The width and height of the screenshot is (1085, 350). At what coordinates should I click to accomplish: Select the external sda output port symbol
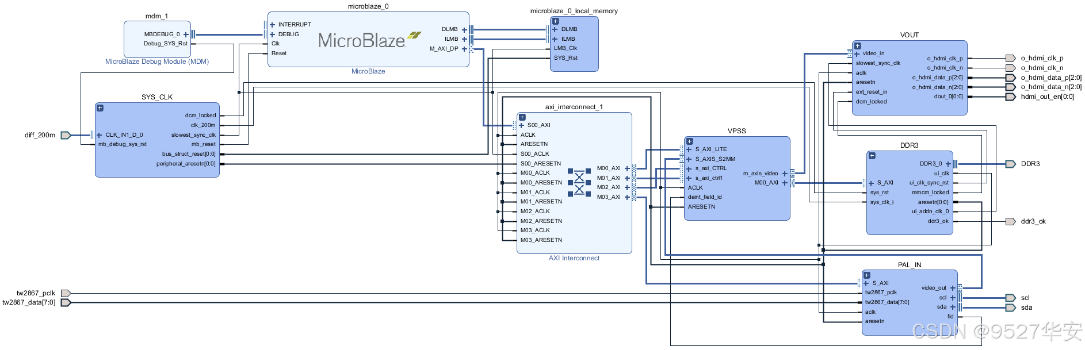pos(1011,307)
